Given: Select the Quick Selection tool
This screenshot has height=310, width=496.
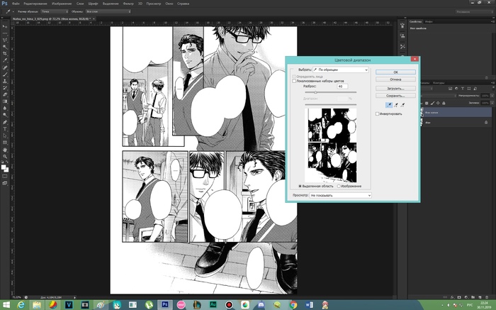Looking at the screenshot, I should pyautogui.click(x=5, y=47).
